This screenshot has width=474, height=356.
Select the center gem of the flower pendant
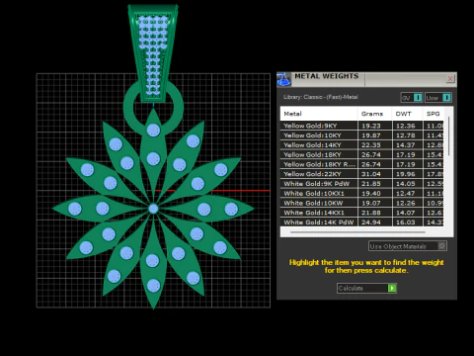click(x=153, y=209)
